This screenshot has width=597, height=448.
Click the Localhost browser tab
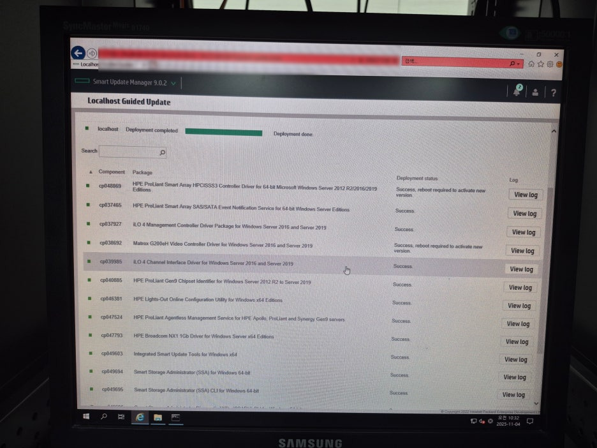85,64
